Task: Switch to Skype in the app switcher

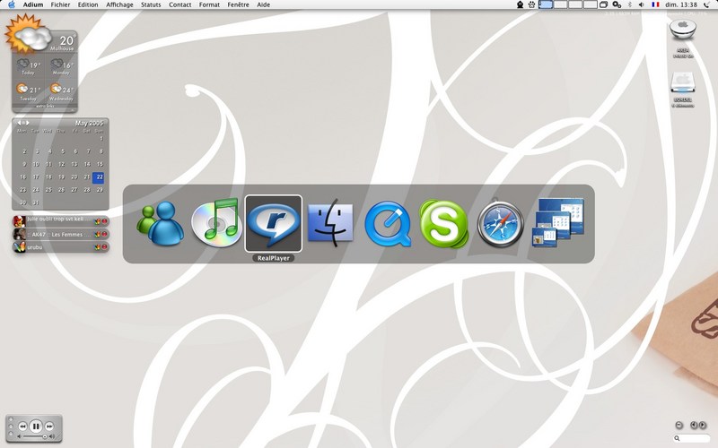Action: click(x=444, y=224)
